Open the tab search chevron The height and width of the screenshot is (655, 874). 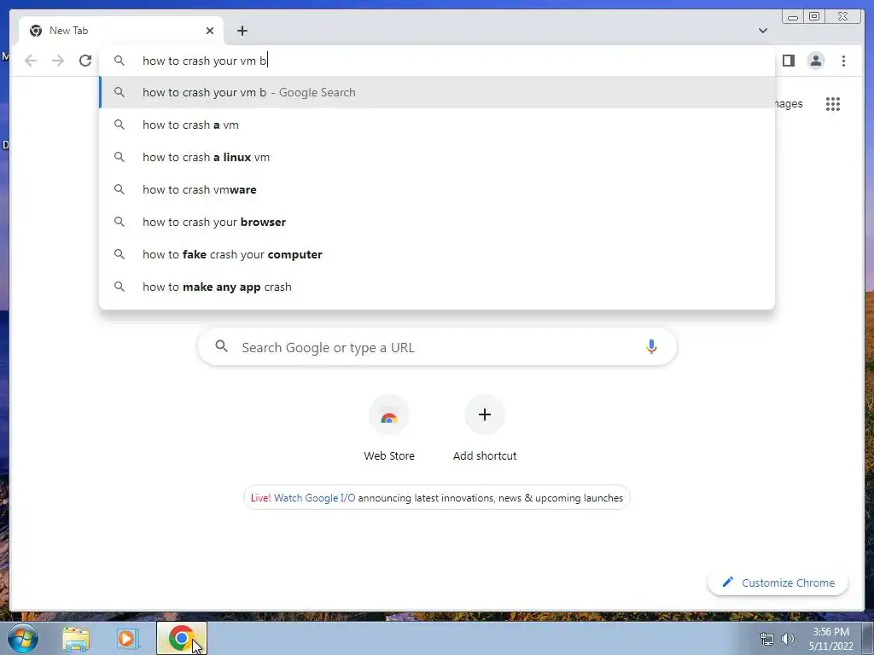click(763, 31)
